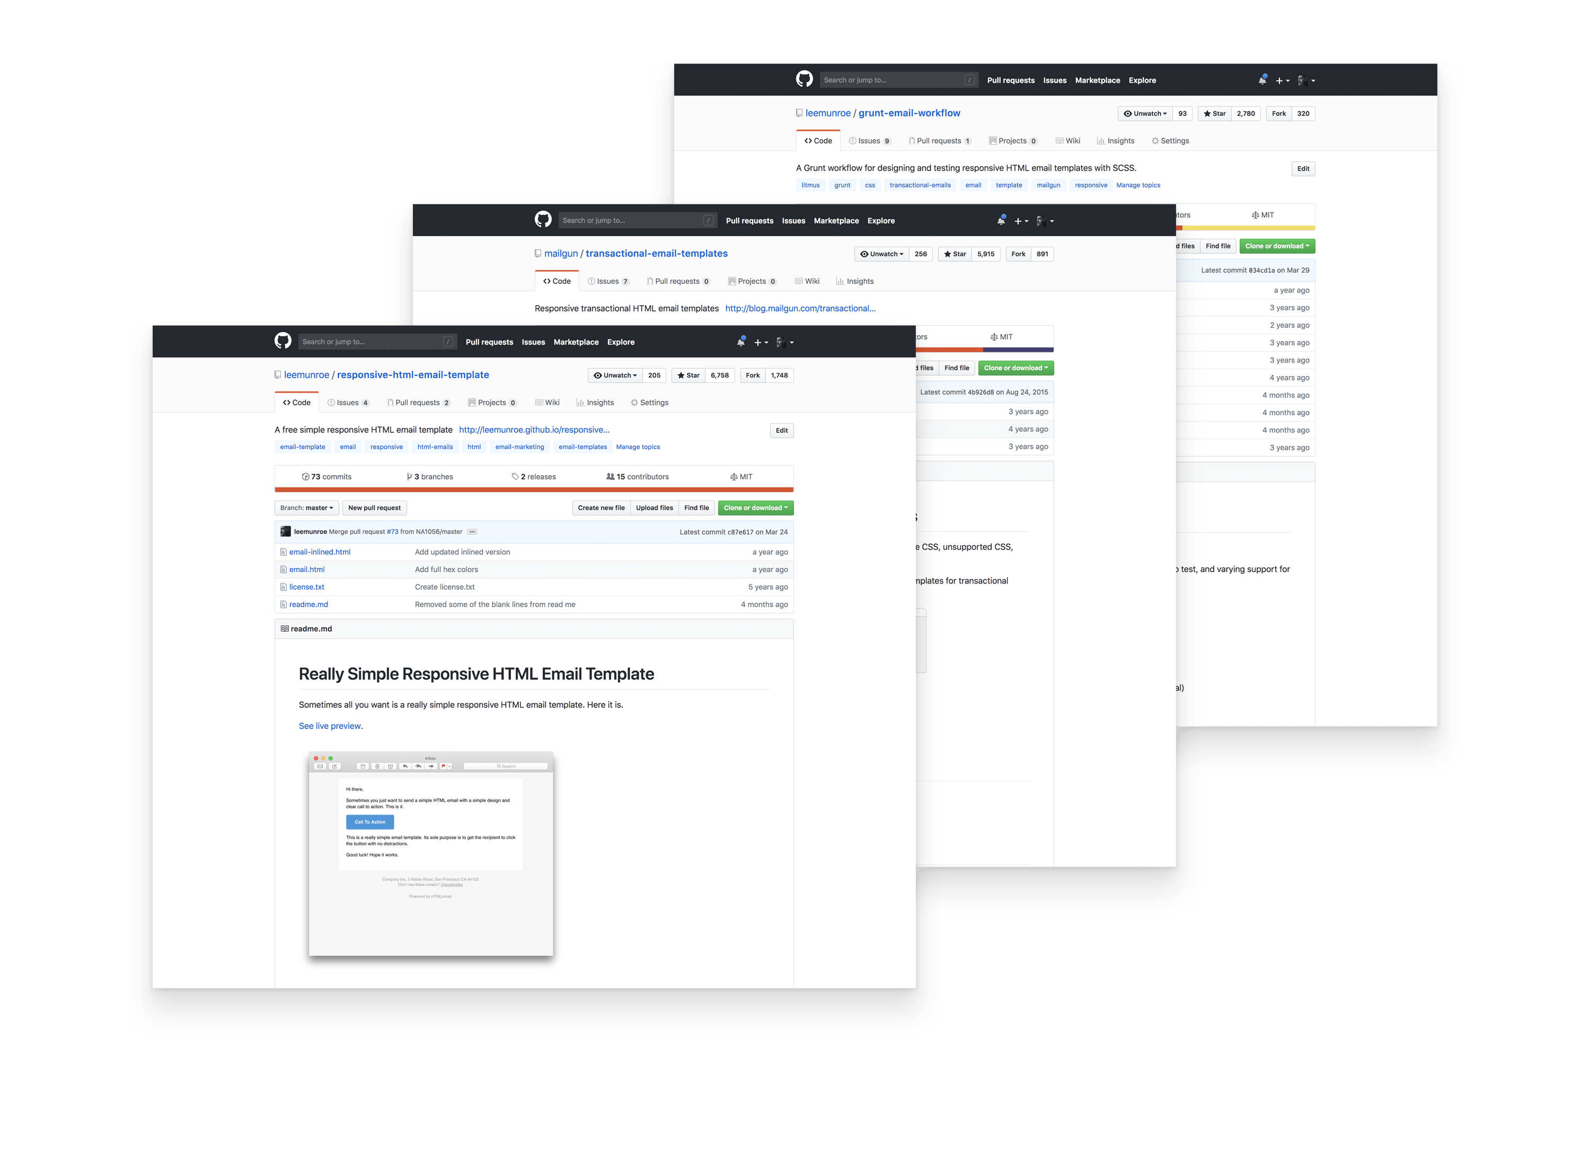Star the transactional-email-templates repo
This screenshot has width=1590, height=1160.
tap(955, 253)
